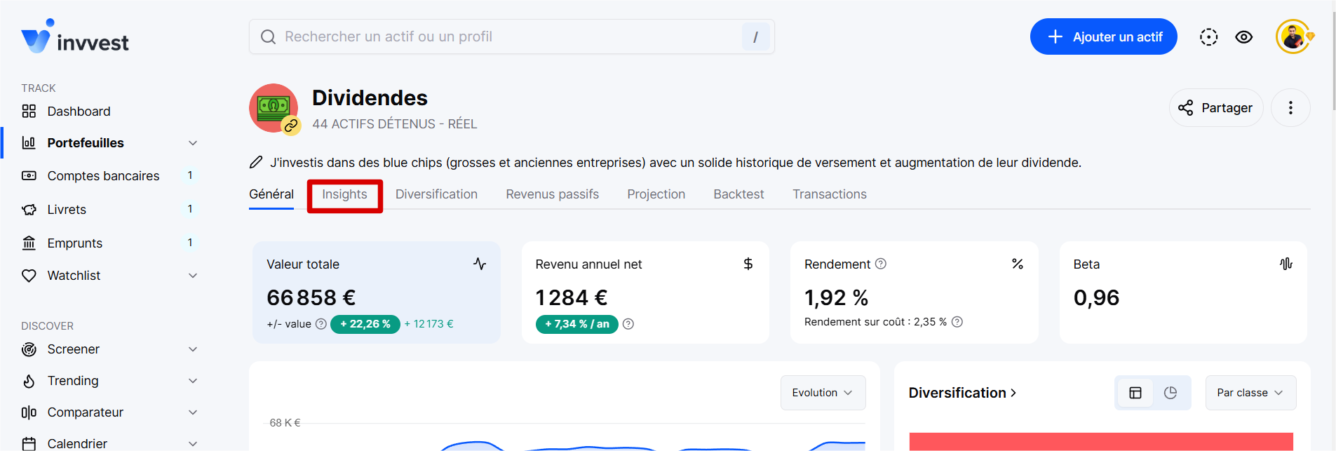Expand the Watchlist chevron
Screen dimensions: 1336x451
coord(193,276)
